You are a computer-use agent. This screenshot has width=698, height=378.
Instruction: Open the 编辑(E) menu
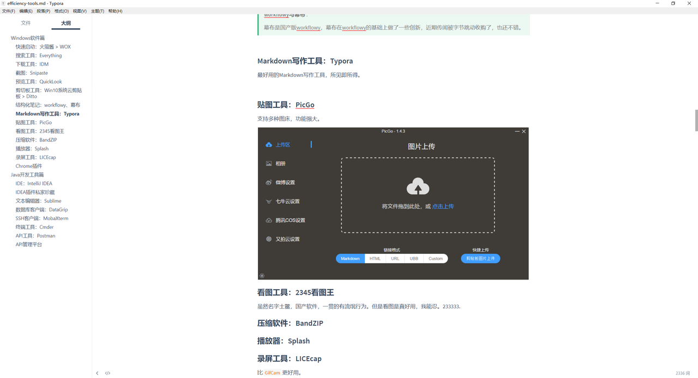pyautogui.click(x=26, y=11)
